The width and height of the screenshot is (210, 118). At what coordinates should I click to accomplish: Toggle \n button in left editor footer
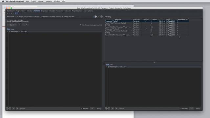[93, 108]
